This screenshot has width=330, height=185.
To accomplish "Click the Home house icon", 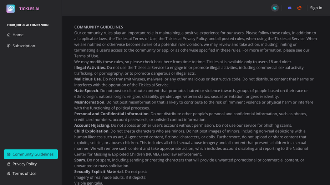I will coord(9,35).
